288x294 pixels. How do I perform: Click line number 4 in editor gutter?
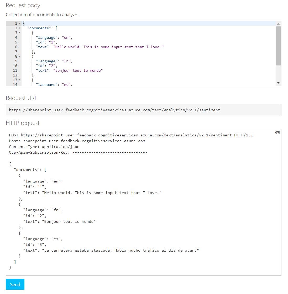[x=16, y=37]
